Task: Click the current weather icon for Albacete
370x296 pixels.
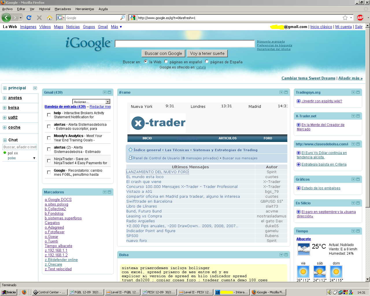Action: pos(304,249)
